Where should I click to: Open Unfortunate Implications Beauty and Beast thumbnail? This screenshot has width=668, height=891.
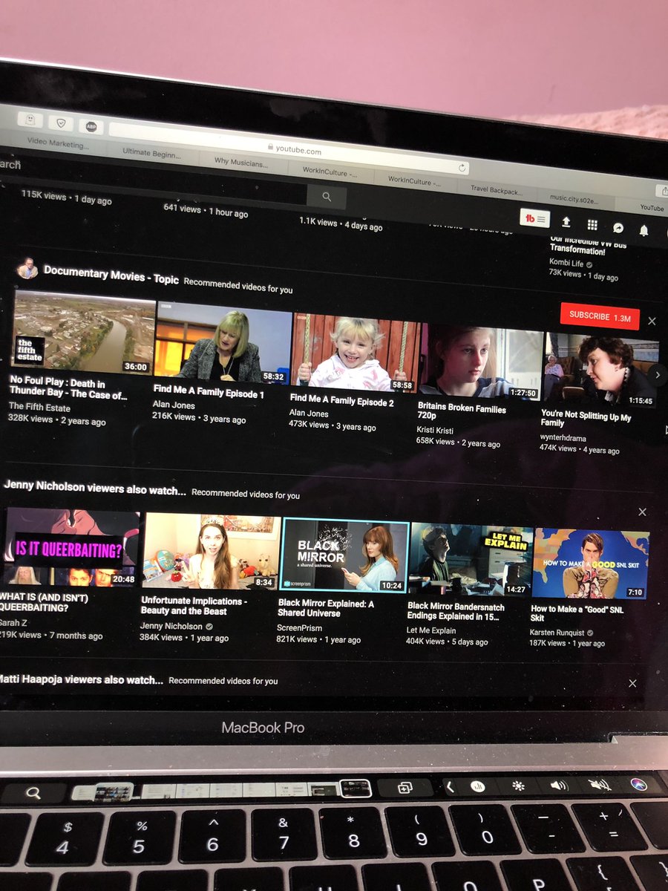(212, 551)
